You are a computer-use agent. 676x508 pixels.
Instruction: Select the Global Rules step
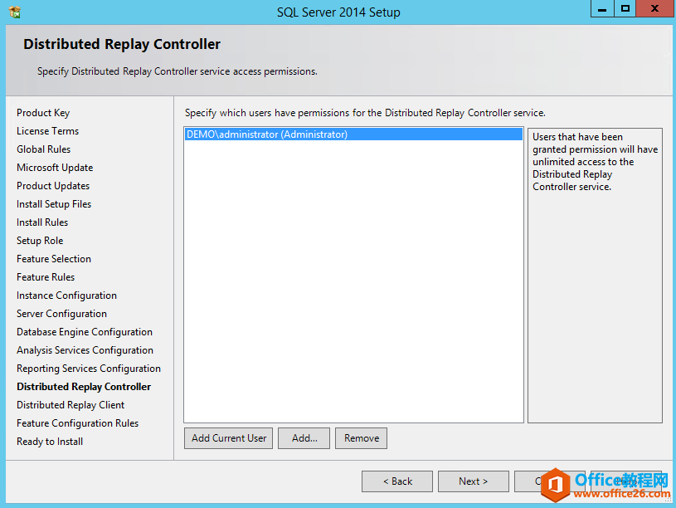pos(43,149)
